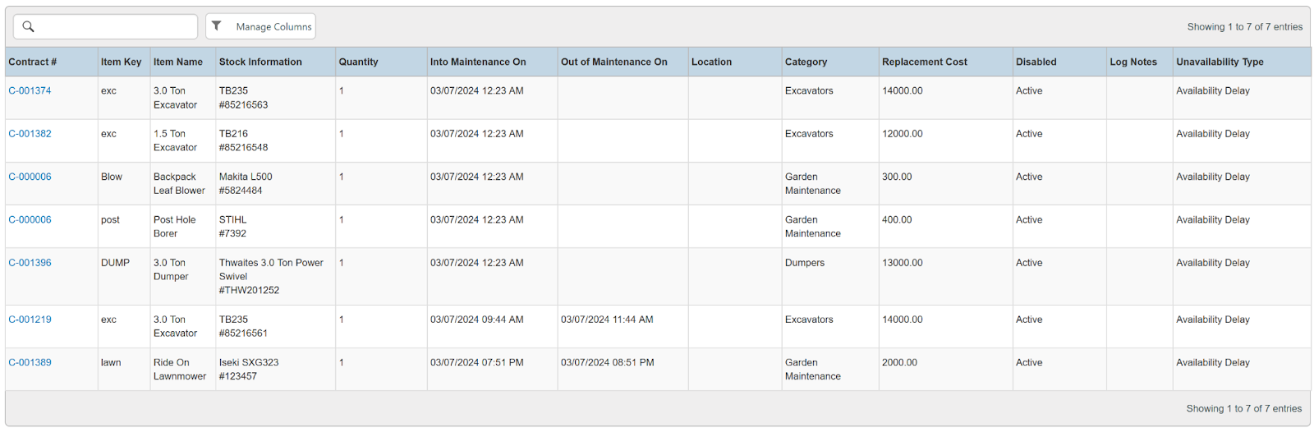The width and height of the screenshot is (1314, 428).
Task: Sort by Replacement Cost header
Action: click(925, 62)
